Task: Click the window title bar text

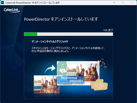Action: point(32,3)
